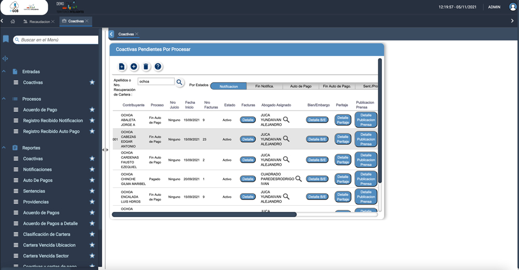
Task: Open the question mark help icon
Action: click(158, 66)
